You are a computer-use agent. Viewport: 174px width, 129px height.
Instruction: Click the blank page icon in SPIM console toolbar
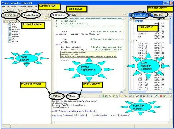pos(100,96)
